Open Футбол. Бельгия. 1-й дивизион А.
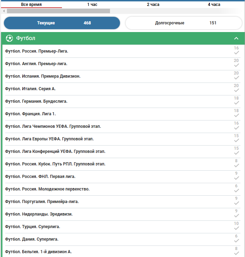Screen dimensions: 245x257 coord(38,252)
